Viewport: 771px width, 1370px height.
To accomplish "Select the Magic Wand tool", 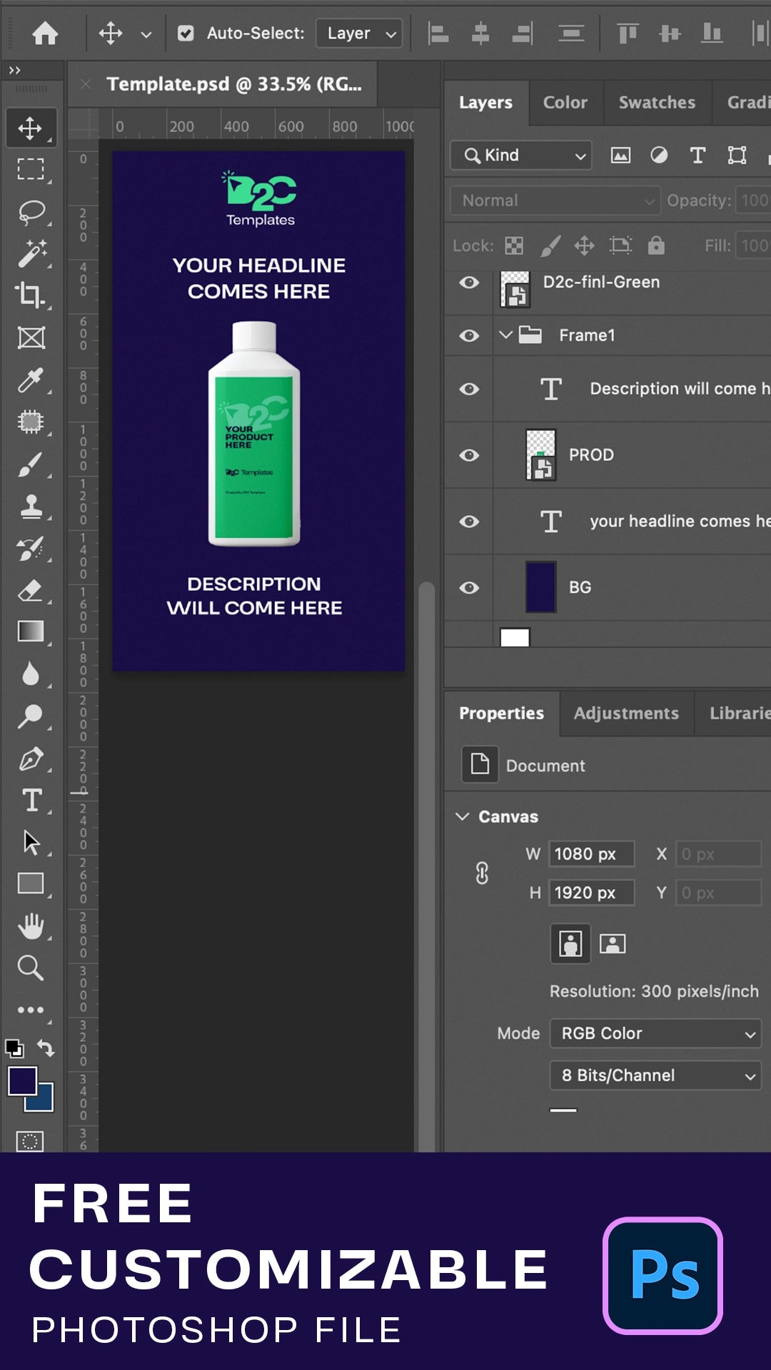I will 31,253.
